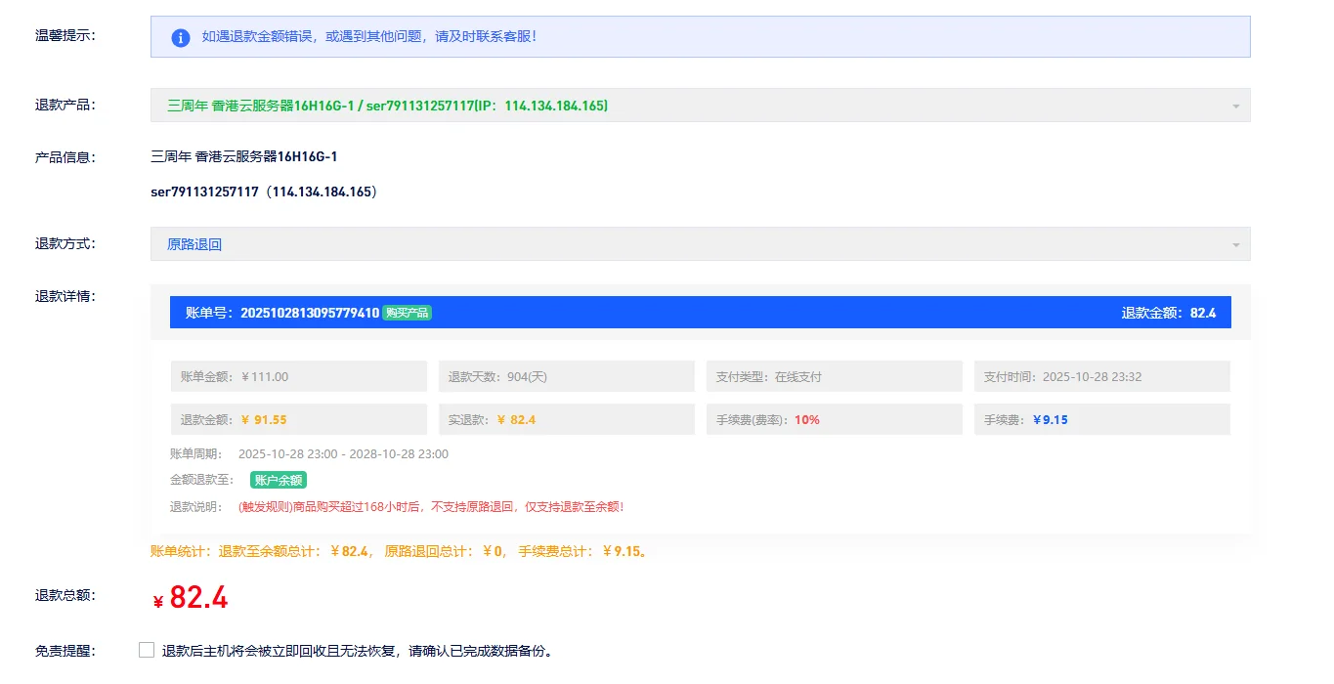The height and width of the screenshot is (684, 1334).
Task: Click the 实退款：￥82.4 cell
Action: coord(566,419)
